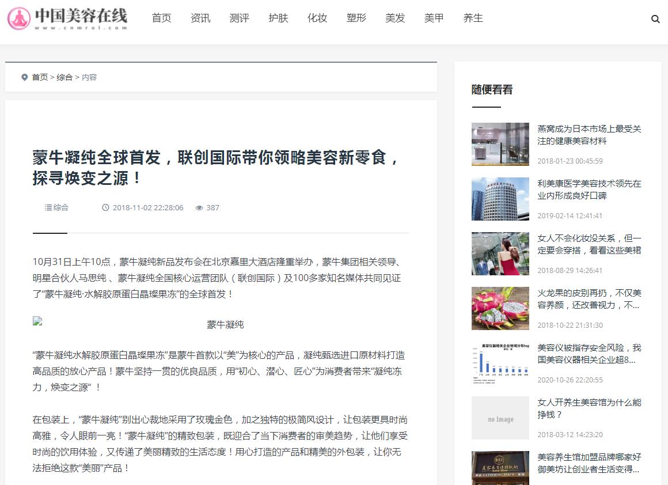
Task: Open the search magnifier icon
Action: 655,19
